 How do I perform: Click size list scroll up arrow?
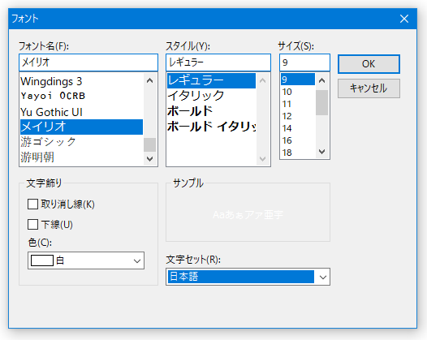click(322, 80)
